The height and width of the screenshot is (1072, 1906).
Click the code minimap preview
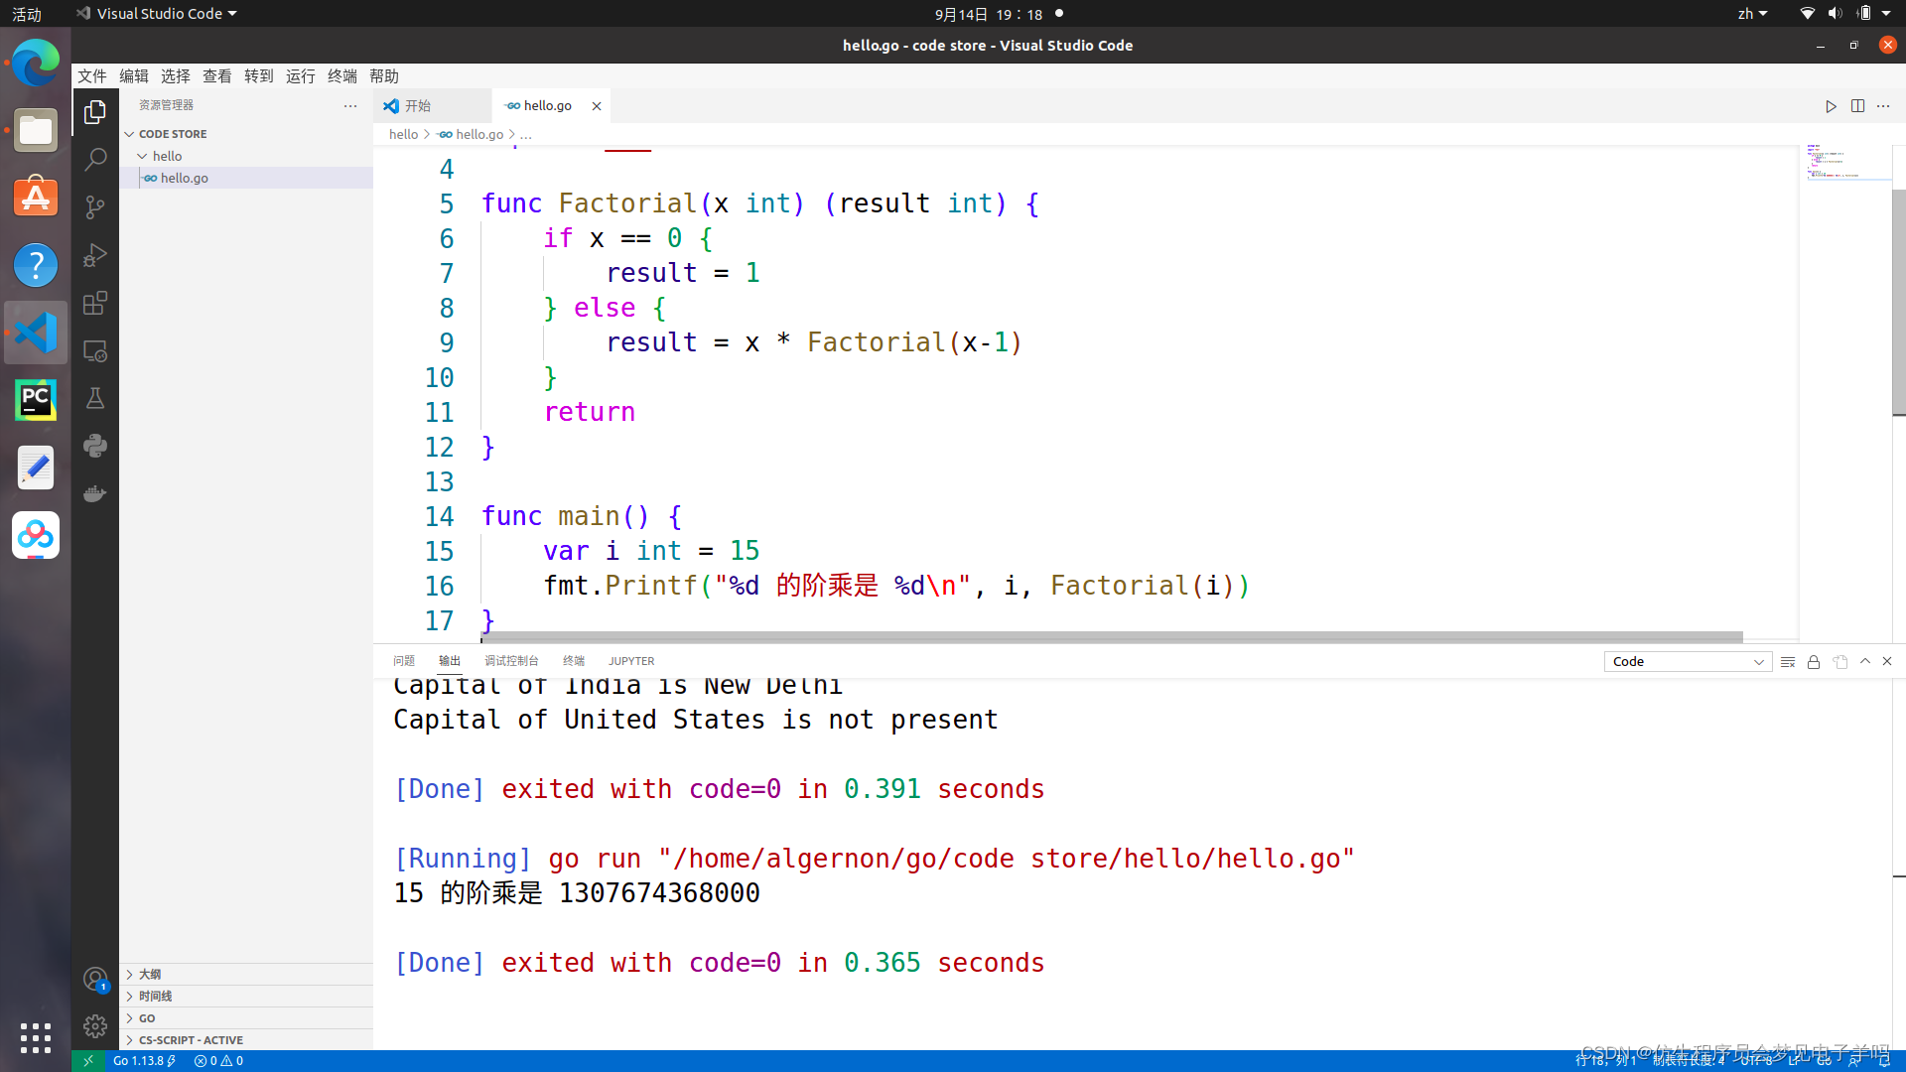1844,162
